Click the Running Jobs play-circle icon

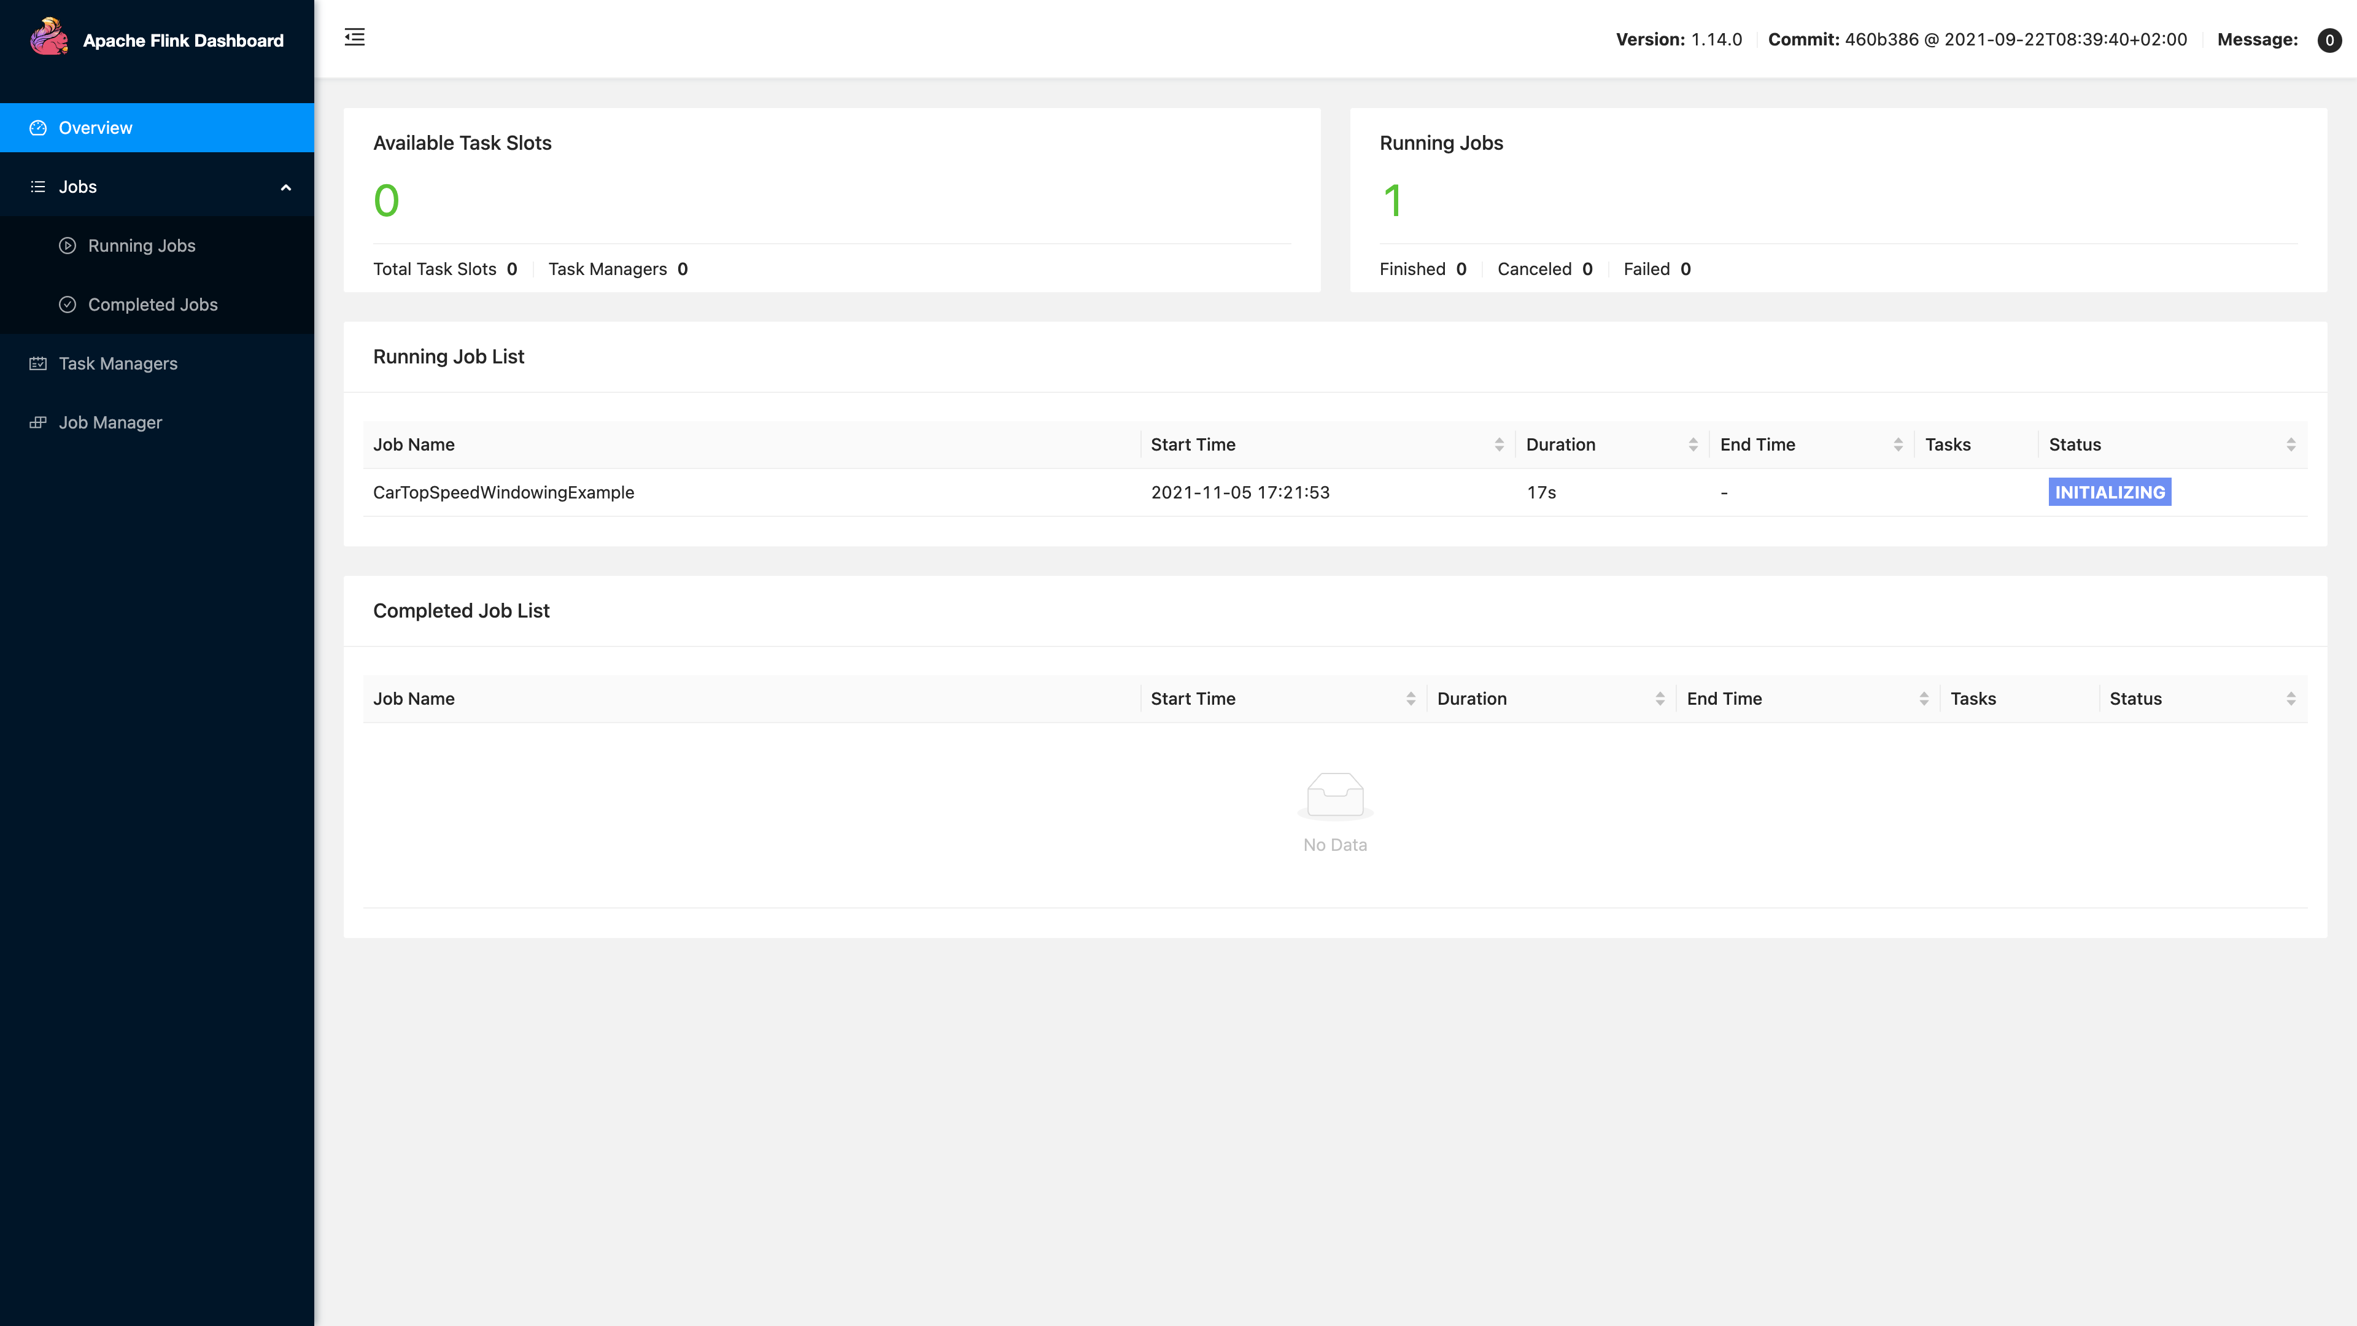point(67,246)
